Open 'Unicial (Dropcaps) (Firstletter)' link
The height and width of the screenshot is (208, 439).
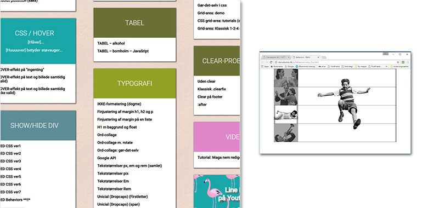[122, 197]
